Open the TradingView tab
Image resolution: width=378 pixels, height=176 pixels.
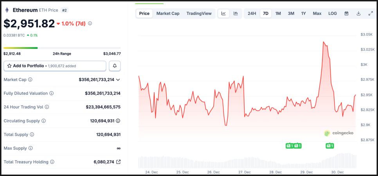pos(199,13)
